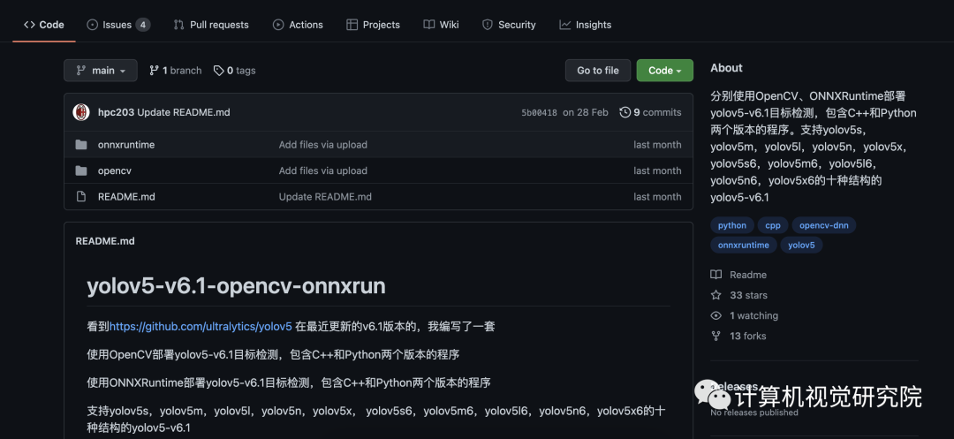This screenshot has height=439, width=954.
Task: Click the file icon beside README.md
Action: [x=81, y=197]
